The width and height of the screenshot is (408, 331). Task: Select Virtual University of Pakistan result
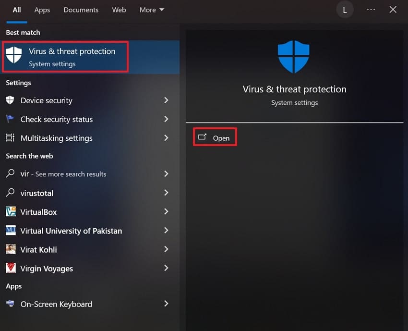71,231
